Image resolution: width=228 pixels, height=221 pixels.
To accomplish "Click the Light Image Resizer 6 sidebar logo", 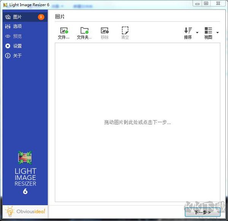I will pyautogui.click(x=25, y=173).
